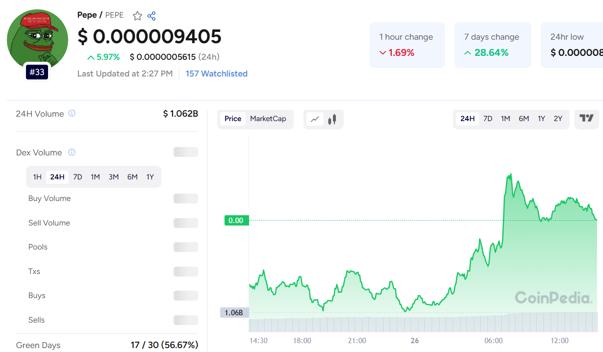Choose 6M Dex volume period
603x352 pixels.
[x=132, y=177]
